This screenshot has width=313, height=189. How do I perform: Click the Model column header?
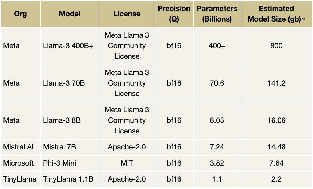click(x=70, y=14)
